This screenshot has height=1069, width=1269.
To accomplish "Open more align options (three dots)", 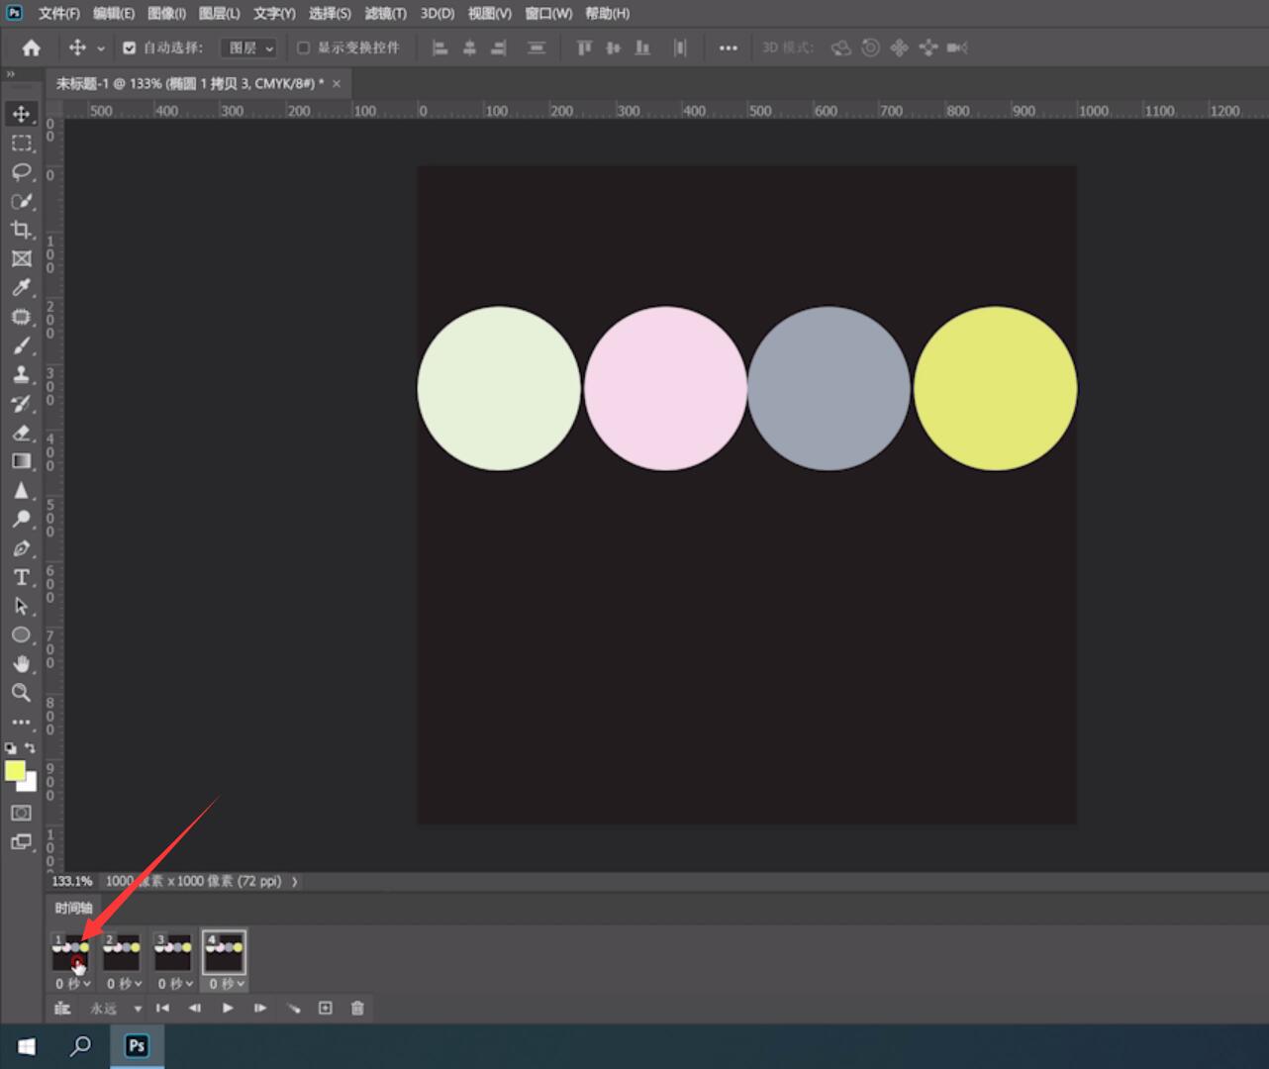I will (729, 48).
